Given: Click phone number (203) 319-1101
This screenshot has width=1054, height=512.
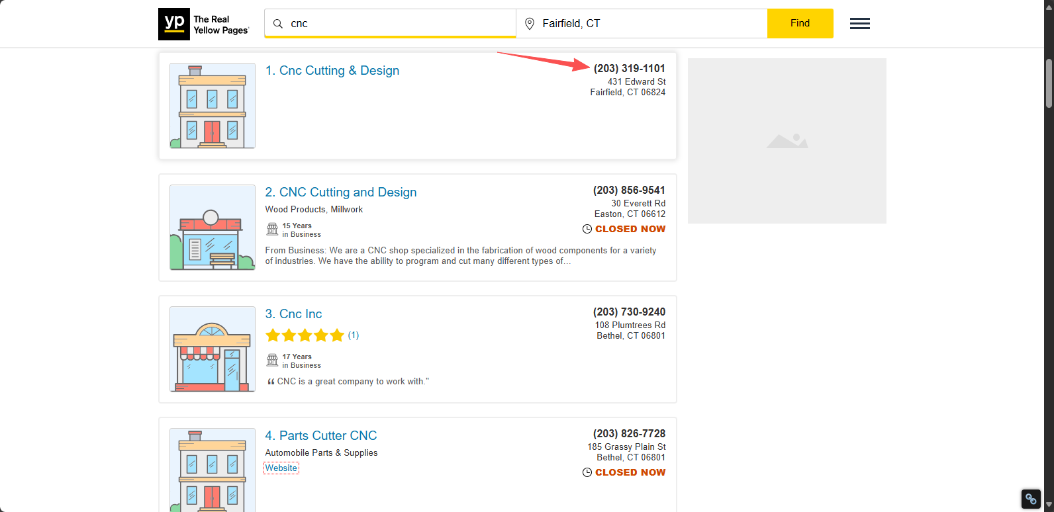Looking at the screenshot, I should point(630,68).
